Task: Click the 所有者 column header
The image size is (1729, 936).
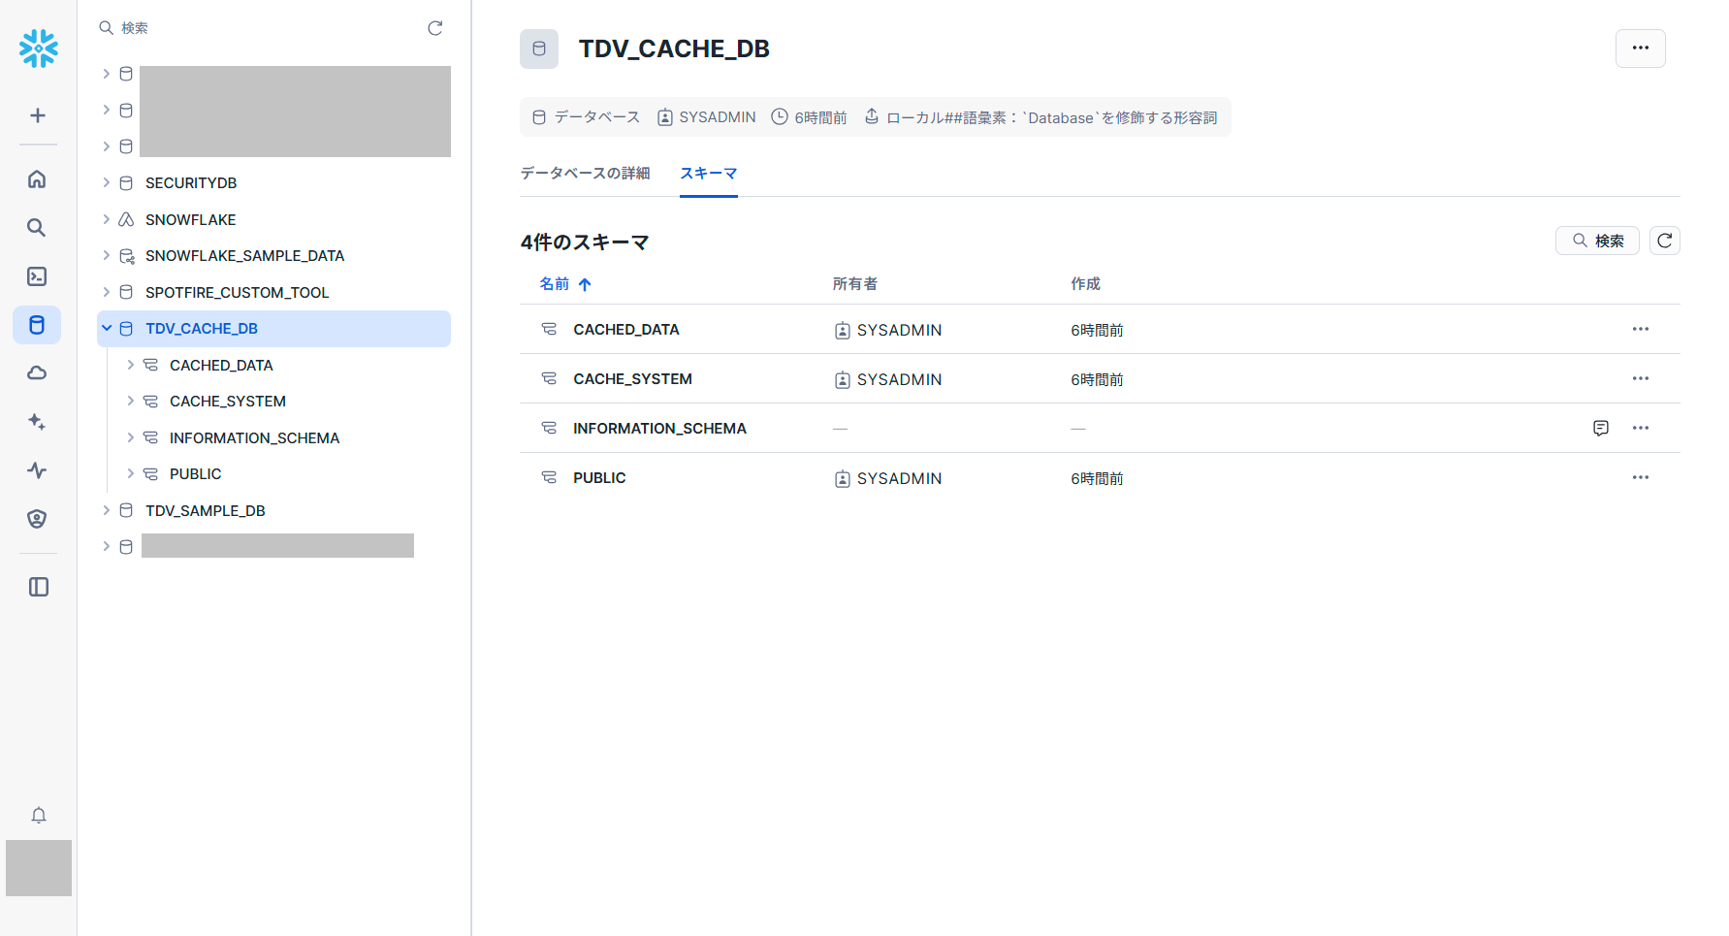Action: [855, 284]
